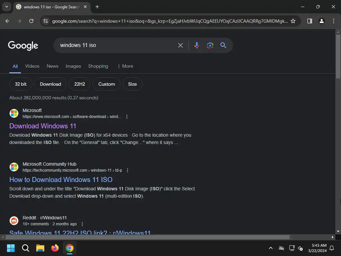Switch to the News tab

click(52, 66)
